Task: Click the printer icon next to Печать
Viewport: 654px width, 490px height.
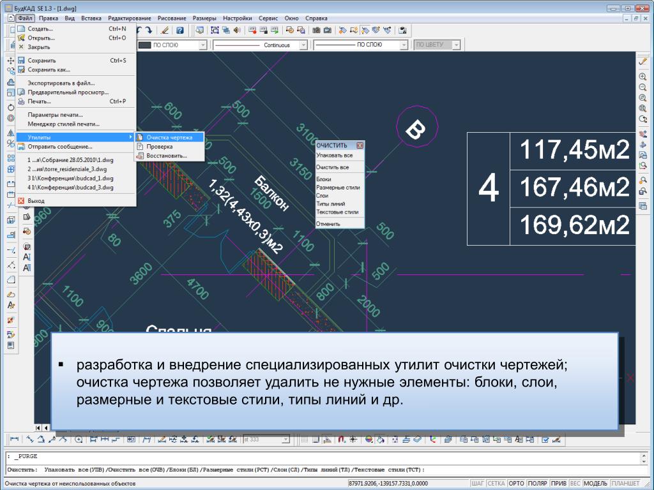Action: 21,101
